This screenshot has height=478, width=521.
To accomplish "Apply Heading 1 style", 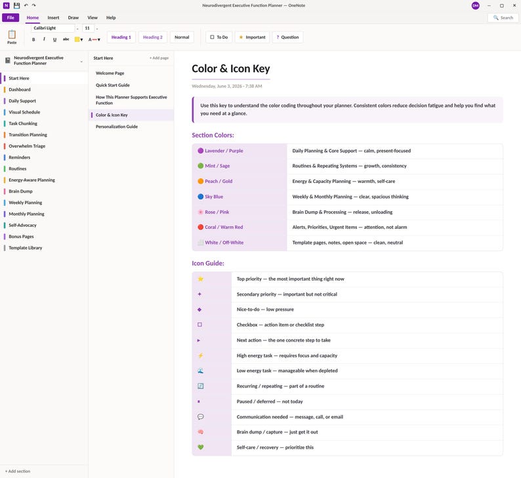I will pyautogui.click(x=121, y=37).
